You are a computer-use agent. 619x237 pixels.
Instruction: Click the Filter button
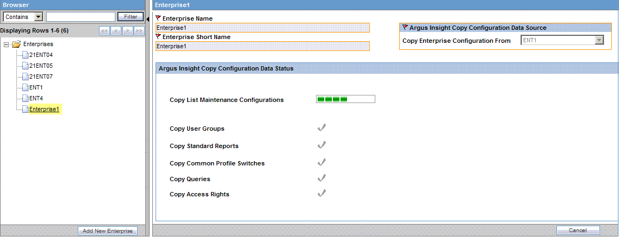tap(131, 16)
